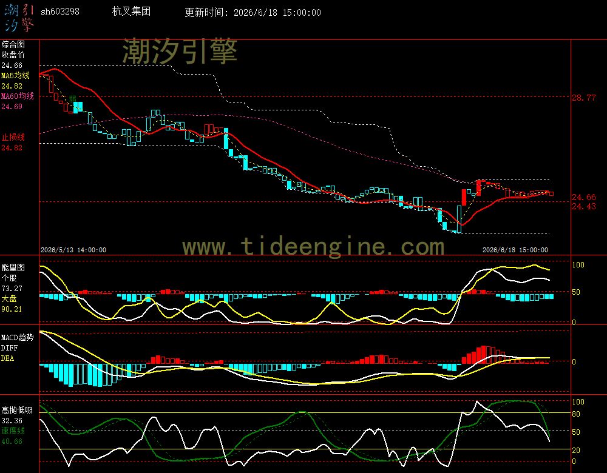Screen dimensions: 607x473
Task: Click the green 弱 marker on the price chart
Action: [x=73, y=99]
